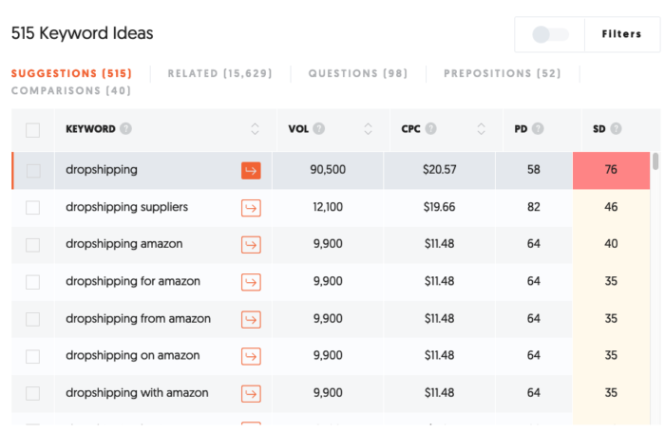Open the arrow icon beside dropshipping keyword

coord(251,170)
